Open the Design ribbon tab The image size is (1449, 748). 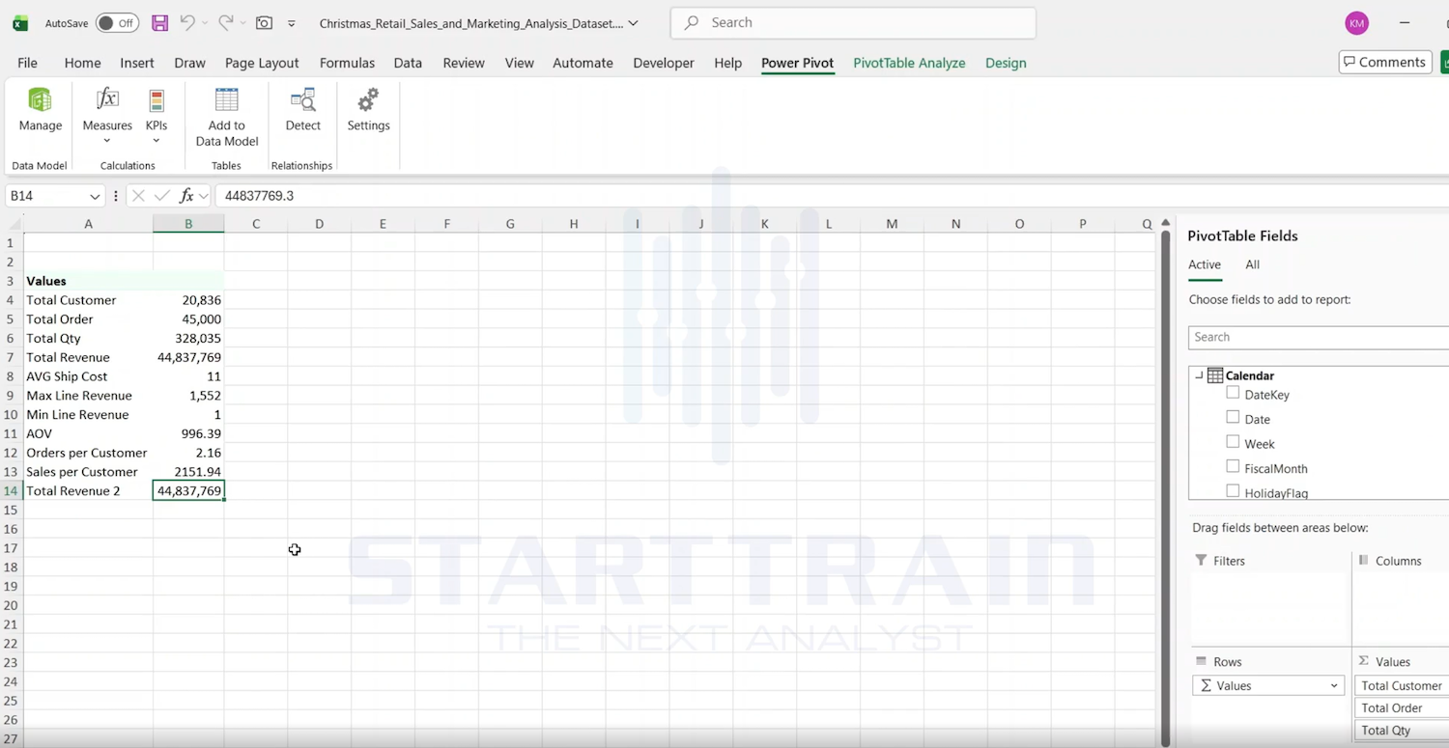click(1006, 63)
